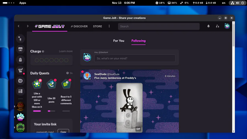Open the clock showing Nov 13 6:06 PM
The height and width of the screenshot is (139, 247).
(x=123, y=3)
